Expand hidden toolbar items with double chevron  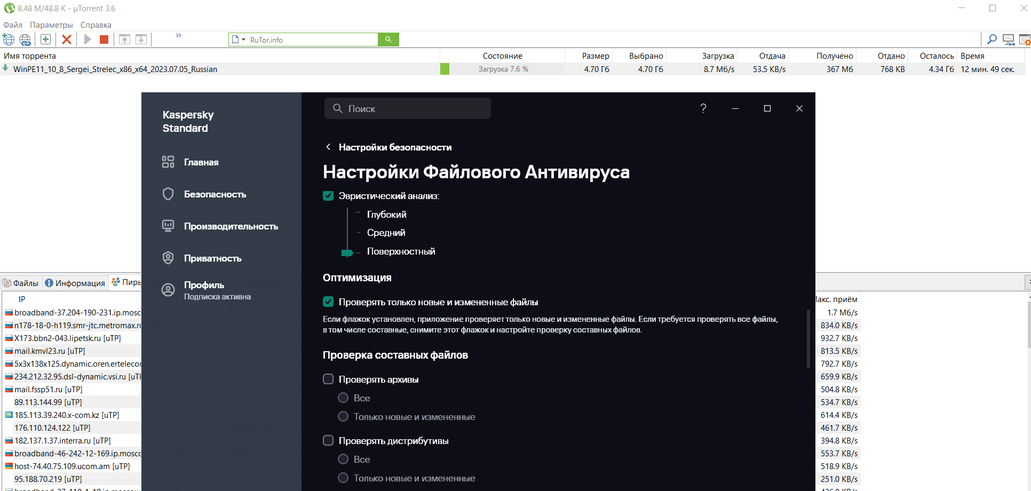pyautogui.click(x=179, y=36)
